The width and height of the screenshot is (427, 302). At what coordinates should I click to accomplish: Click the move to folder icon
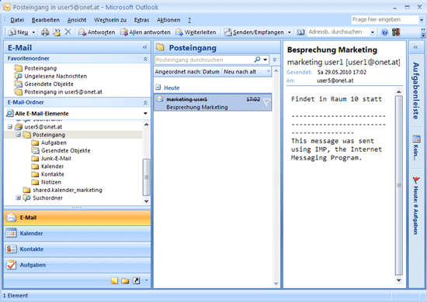pyautogui.click(x=57, y=32)
